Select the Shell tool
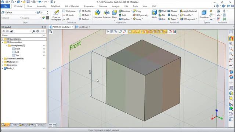The width and height of the screenshot is (235, 132). (x=162, y=11)
